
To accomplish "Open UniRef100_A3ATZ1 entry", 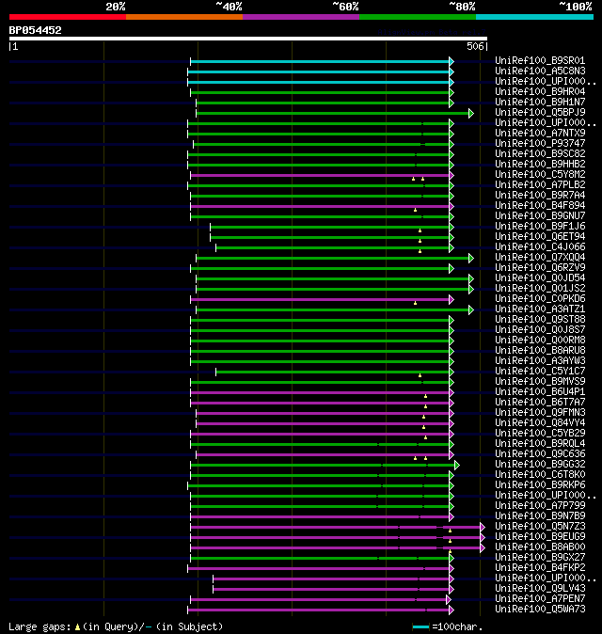I will (x=540, y=309).
